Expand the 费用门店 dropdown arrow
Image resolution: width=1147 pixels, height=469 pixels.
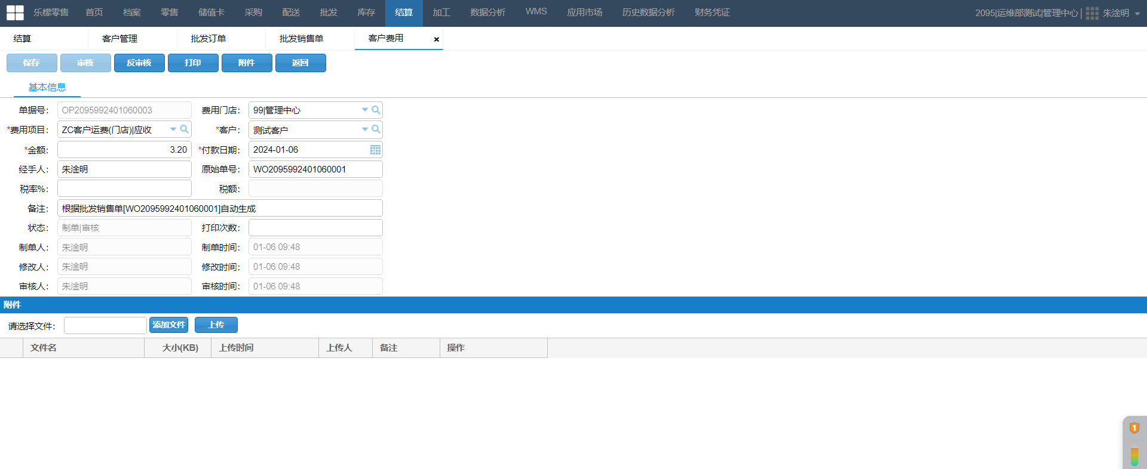364,110
